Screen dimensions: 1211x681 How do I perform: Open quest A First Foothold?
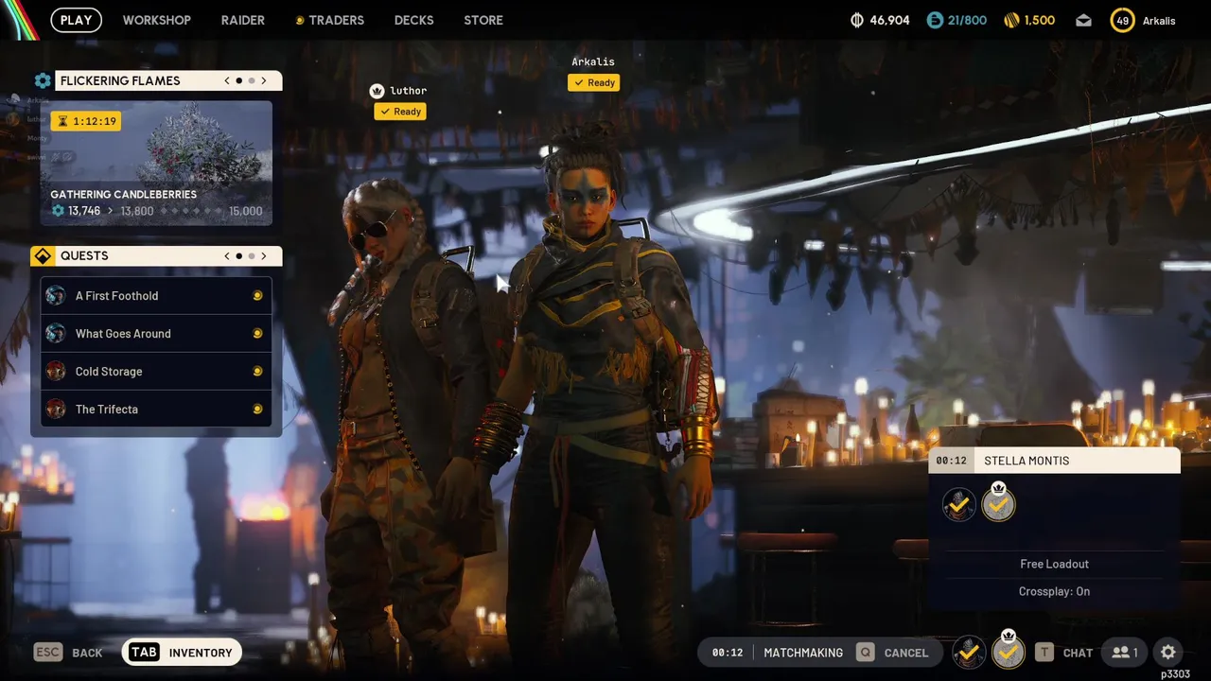pos(156,295)
